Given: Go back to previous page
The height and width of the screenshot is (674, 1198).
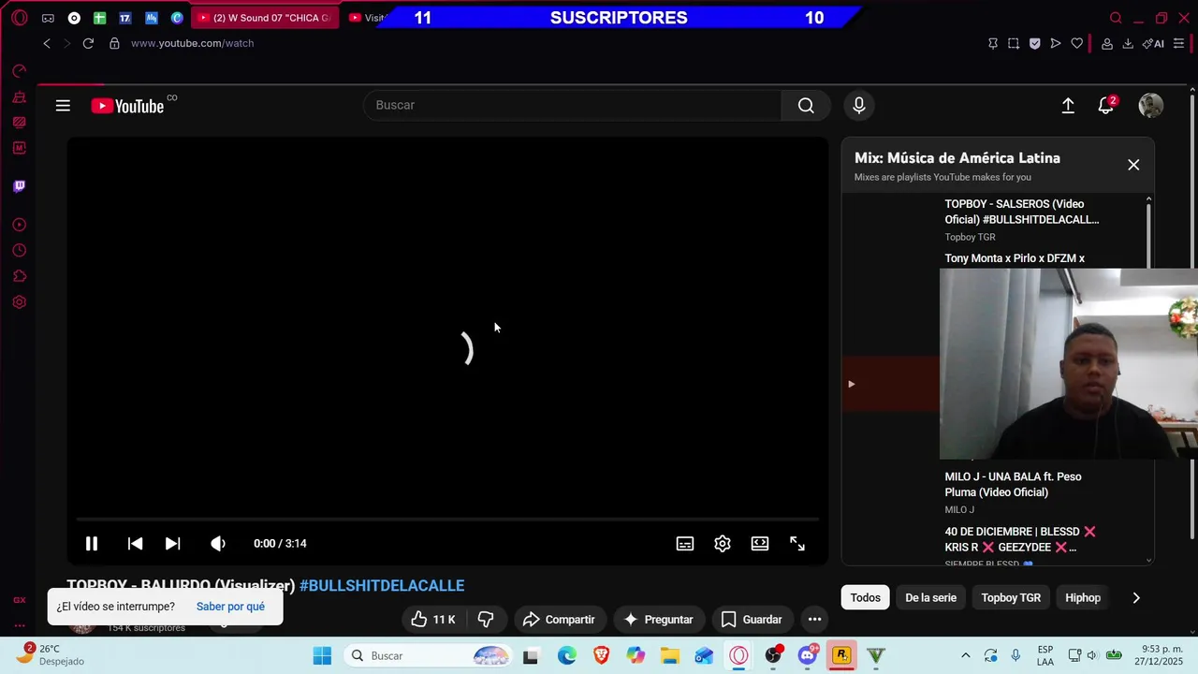Looking at the screenshot, I should 47,43.
